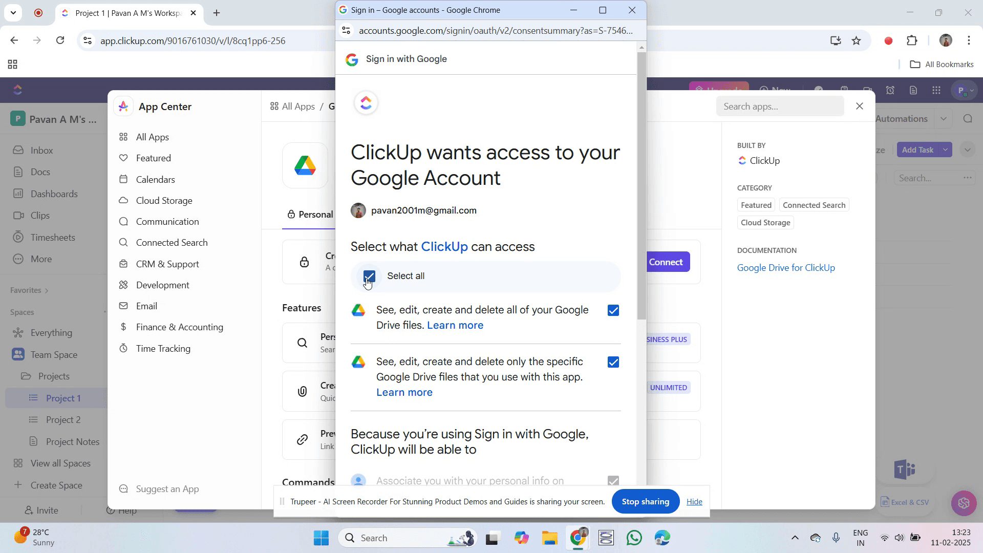Click the Google Drive app logo
The height and width of the screenshot is (553, 983).
pos(305,166)
